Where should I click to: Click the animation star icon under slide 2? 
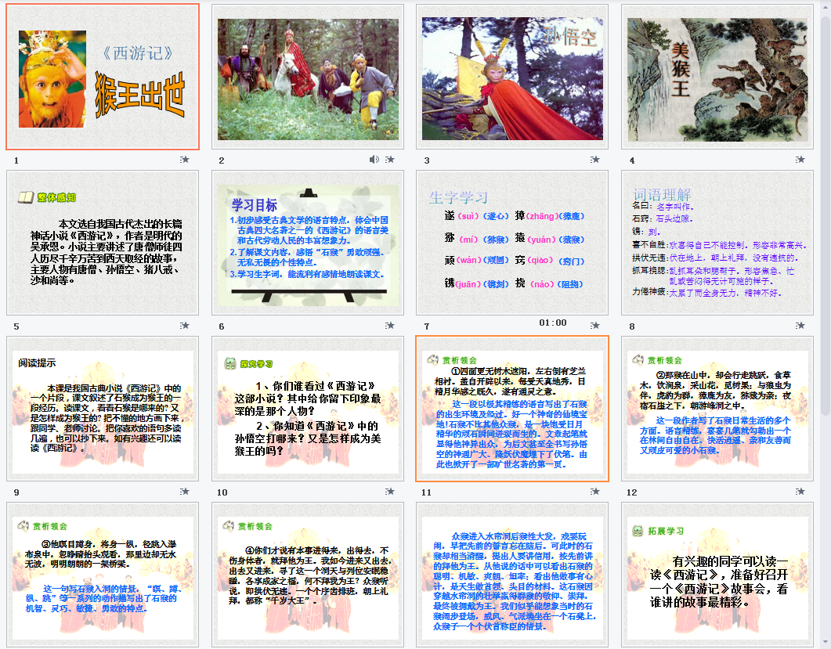pos(389,160)
